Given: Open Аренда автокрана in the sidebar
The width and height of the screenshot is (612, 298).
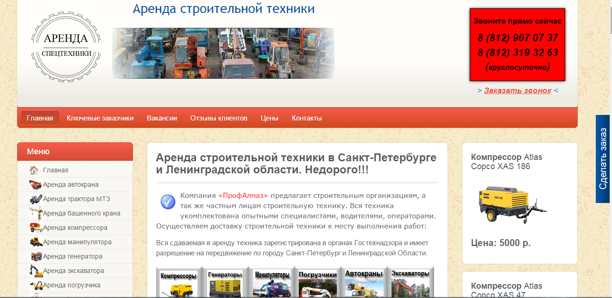Looking at the screenshot, I should 71,184.
